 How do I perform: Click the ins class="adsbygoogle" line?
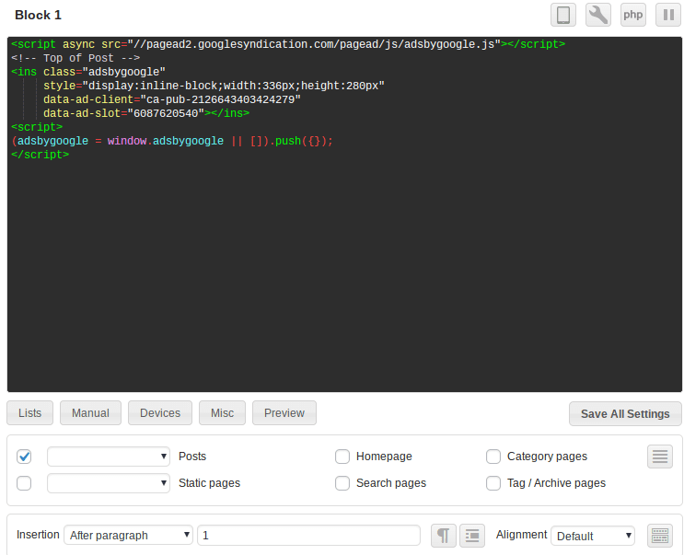(x=88, y=72)
